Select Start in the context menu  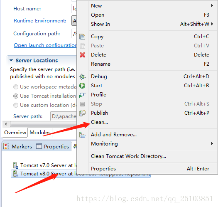click(x=153, y=86)
